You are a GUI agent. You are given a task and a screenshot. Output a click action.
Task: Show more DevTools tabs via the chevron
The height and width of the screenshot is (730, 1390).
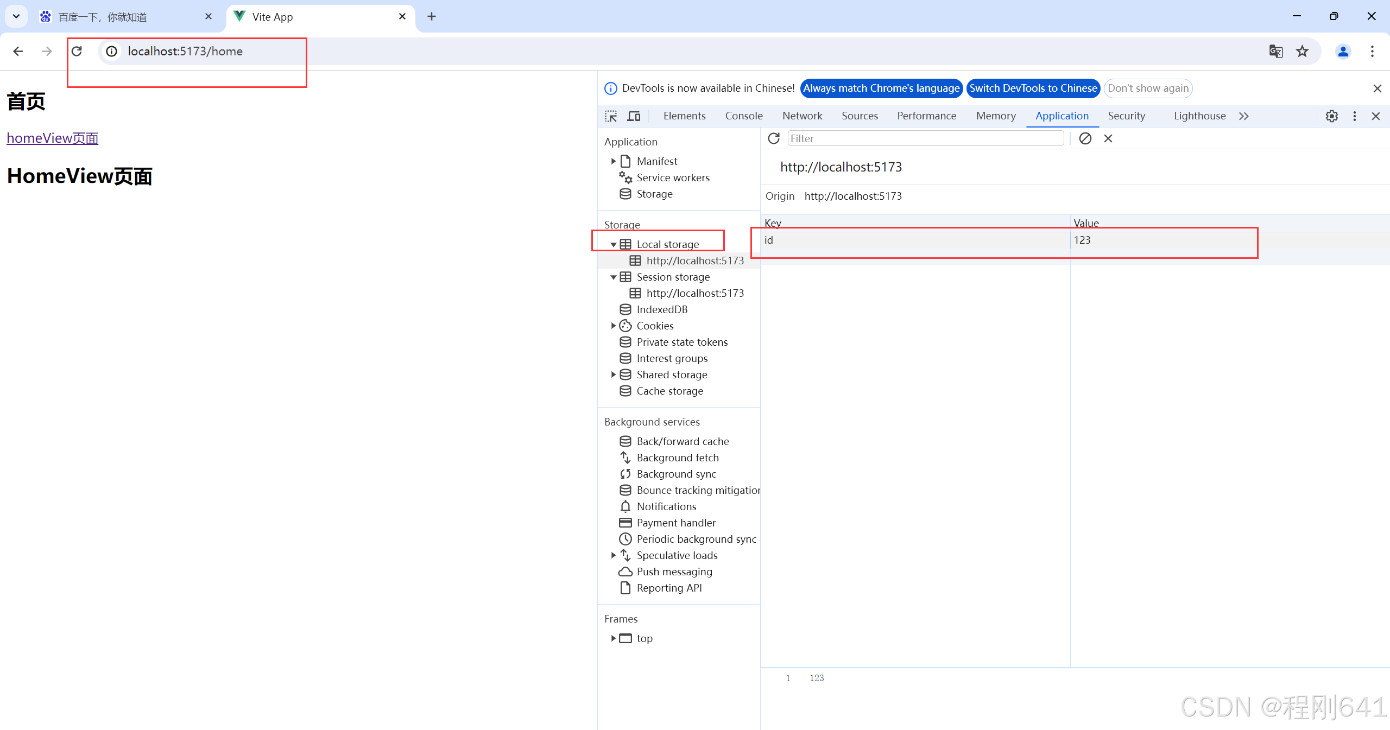(1244, 116)
